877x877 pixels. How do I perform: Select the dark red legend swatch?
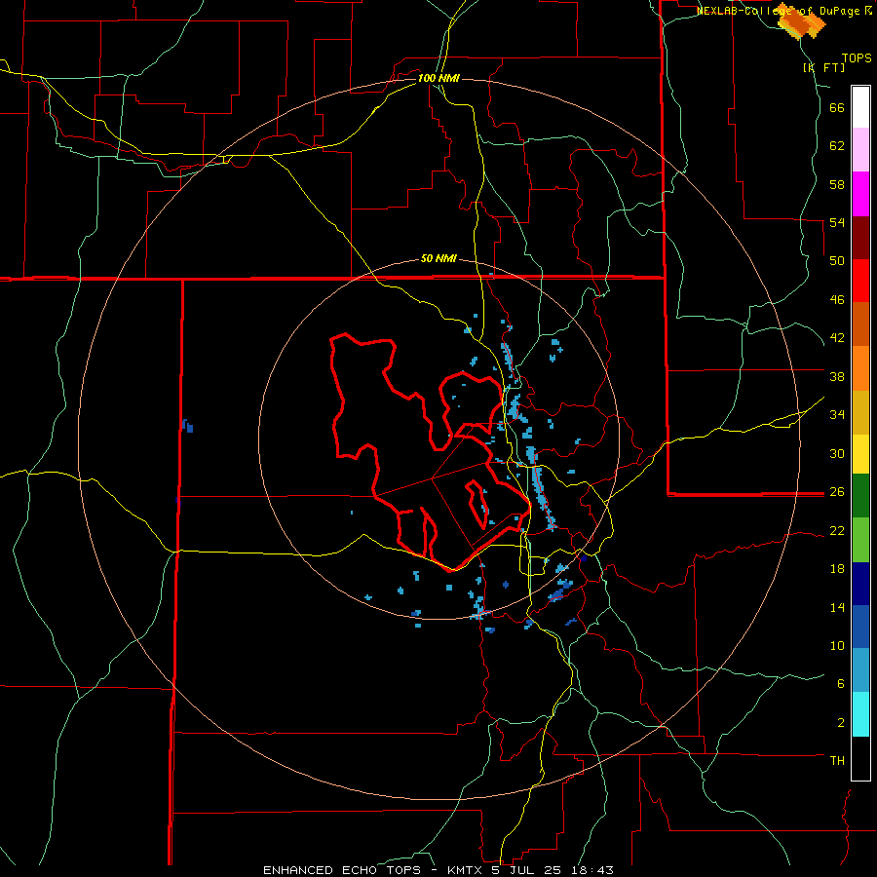(x=860, y=238)
